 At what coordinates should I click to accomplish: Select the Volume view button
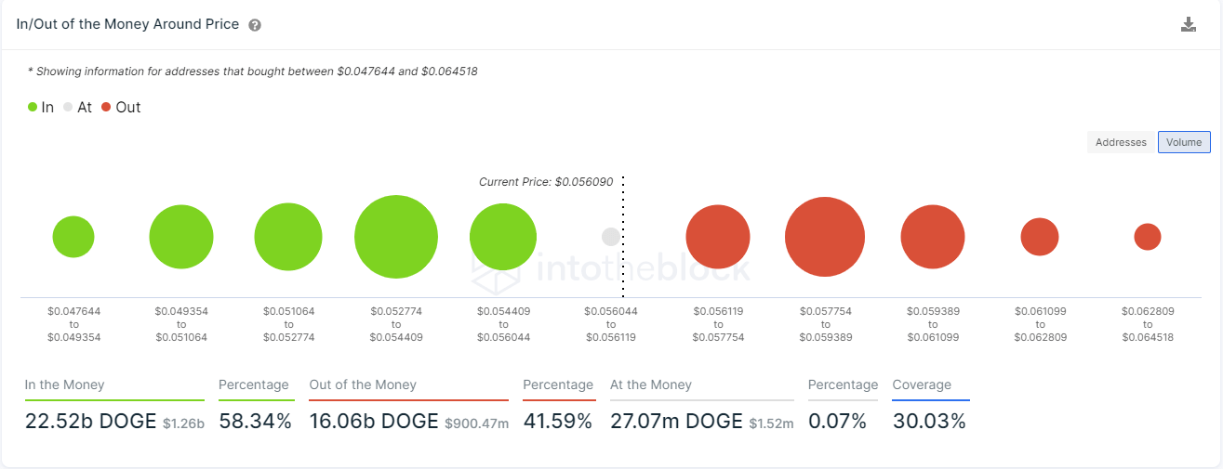(1183, 142)
